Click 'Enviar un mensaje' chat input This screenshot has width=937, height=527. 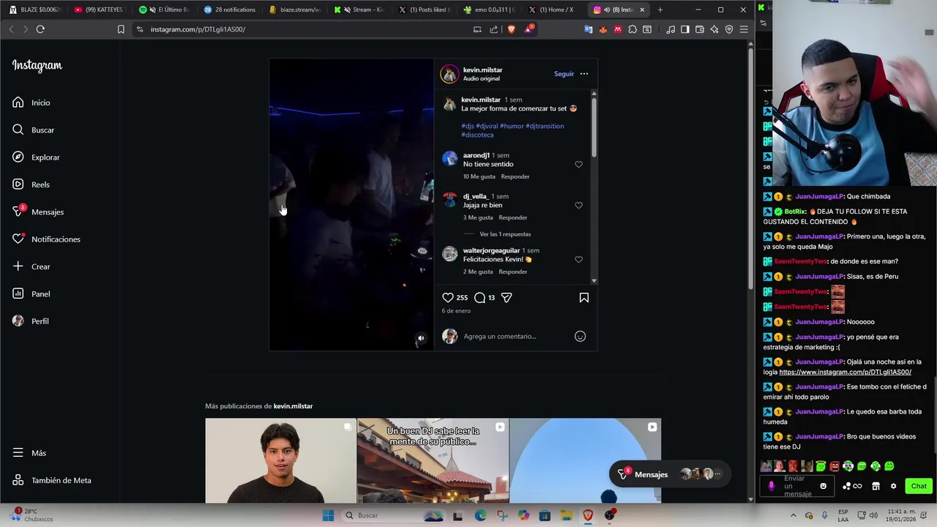point(798,486)
